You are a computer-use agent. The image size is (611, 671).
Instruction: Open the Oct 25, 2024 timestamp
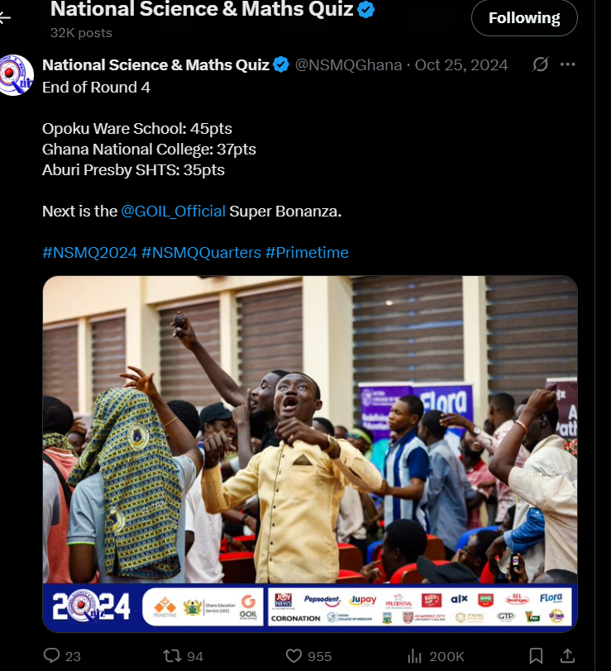click(461, 65)
